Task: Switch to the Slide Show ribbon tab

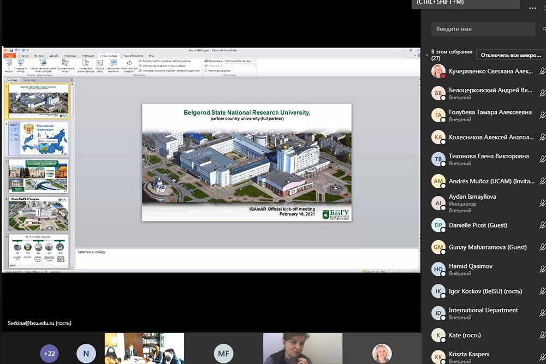Action: pyautogui.click(x=109, y=55)
